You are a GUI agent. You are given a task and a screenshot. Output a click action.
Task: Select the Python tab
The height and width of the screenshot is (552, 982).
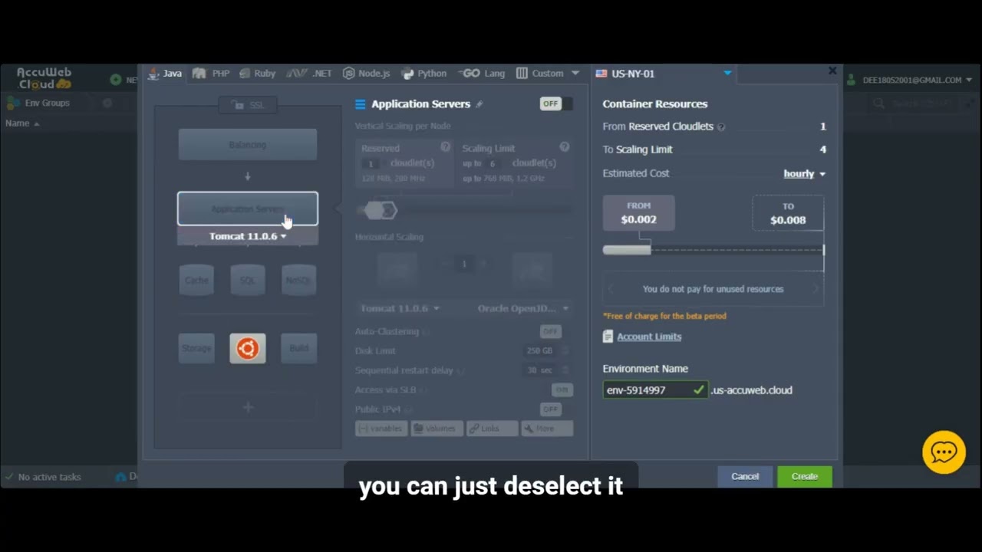click(424, 74)
